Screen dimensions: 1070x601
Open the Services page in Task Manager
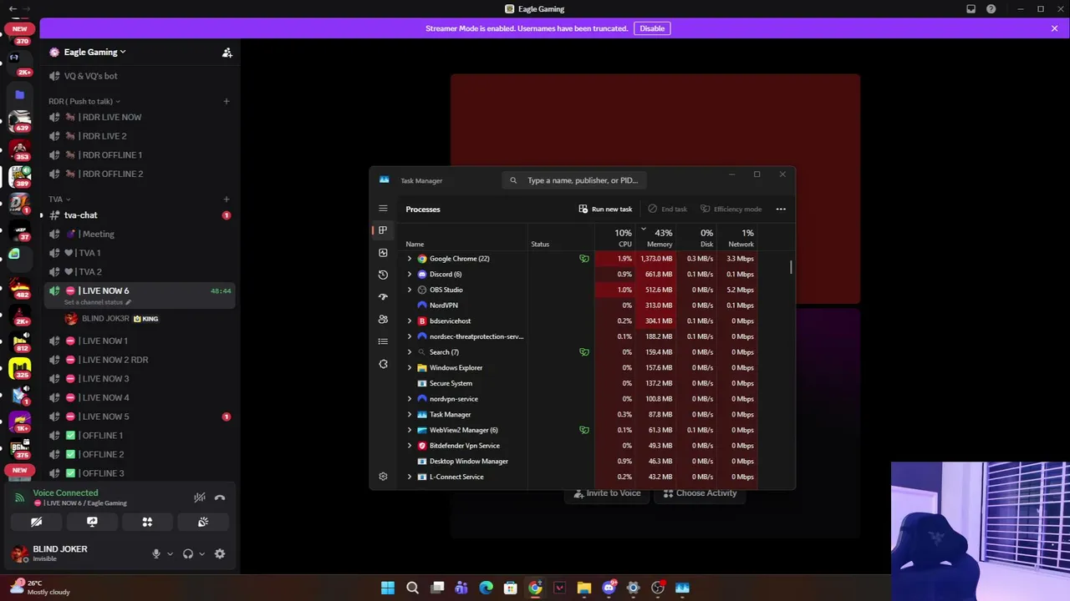(x=383, y=364)
